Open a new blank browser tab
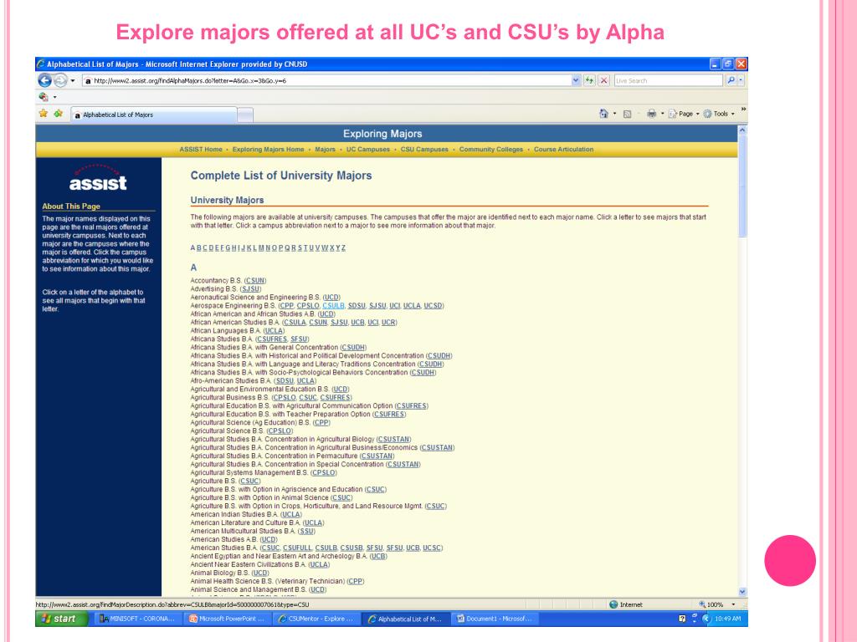This screenshot has width=857, height=642. (x=245, y=115)
